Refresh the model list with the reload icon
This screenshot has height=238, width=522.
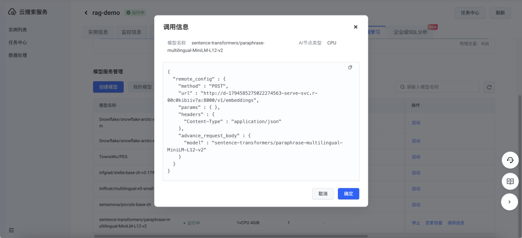pyautogui.click(x=489, y=87)
